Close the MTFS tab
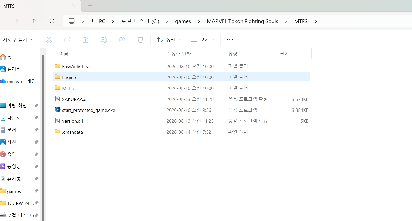The width and height of the screenshot is (412, 221). [x=73, y=6]
